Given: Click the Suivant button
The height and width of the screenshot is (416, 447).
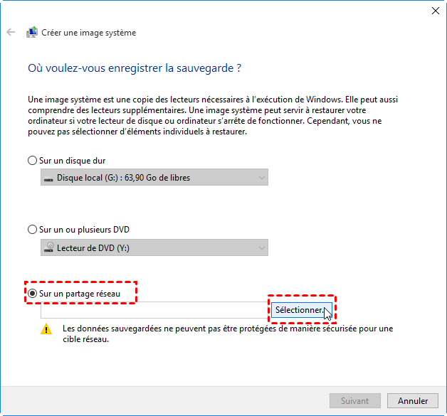Looking at the screenshot, I should (354, 400).
